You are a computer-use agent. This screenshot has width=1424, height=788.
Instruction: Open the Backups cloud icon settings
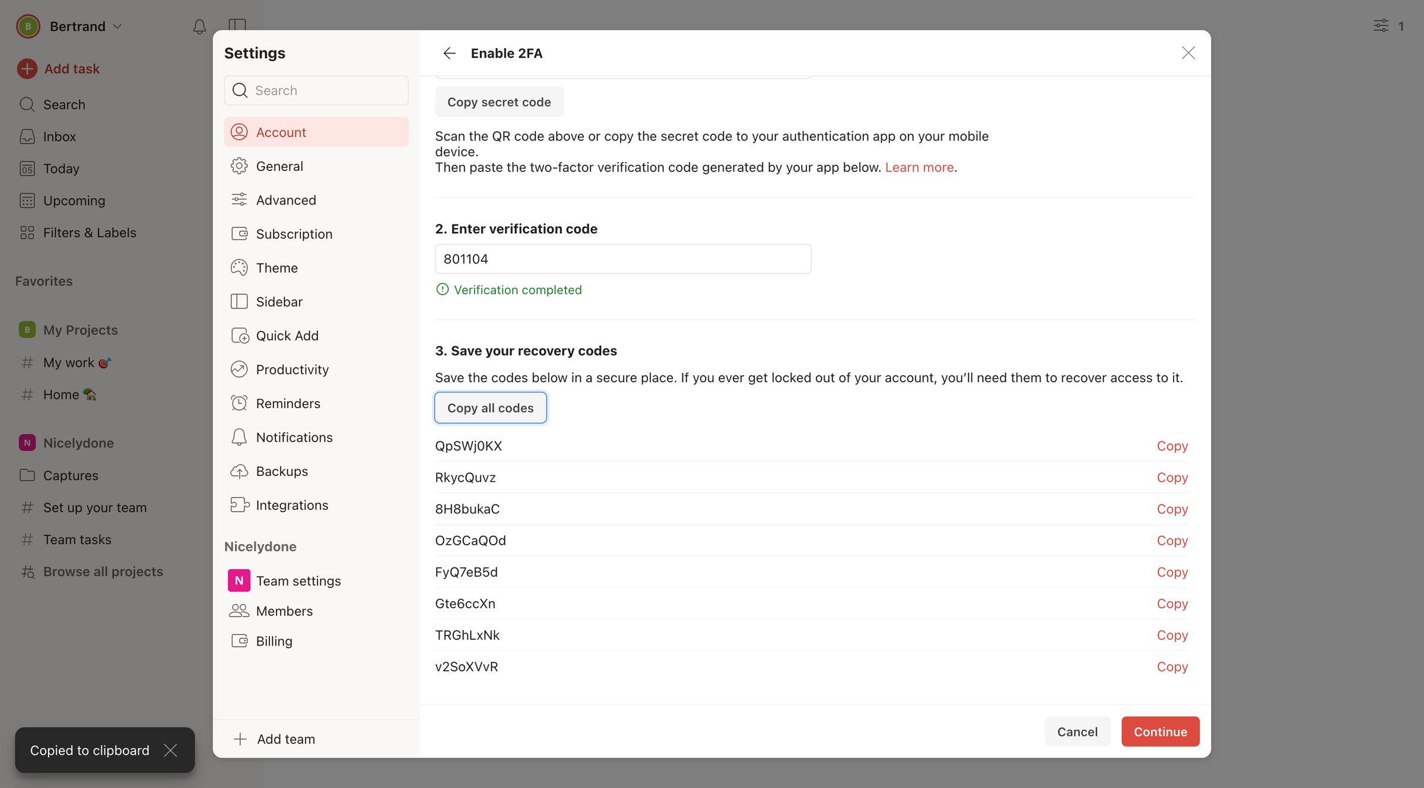[239, 471]
